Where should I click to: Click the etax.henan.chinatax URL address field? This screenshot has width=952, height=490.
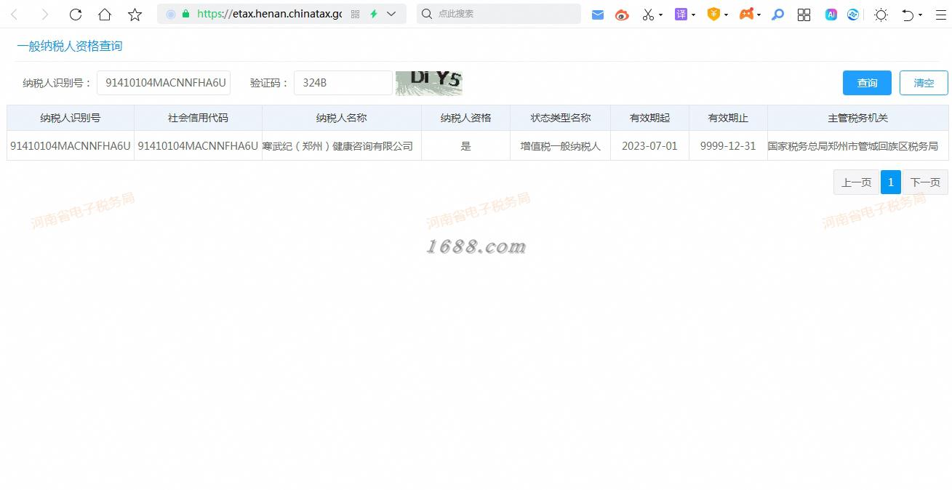[269, 14]
